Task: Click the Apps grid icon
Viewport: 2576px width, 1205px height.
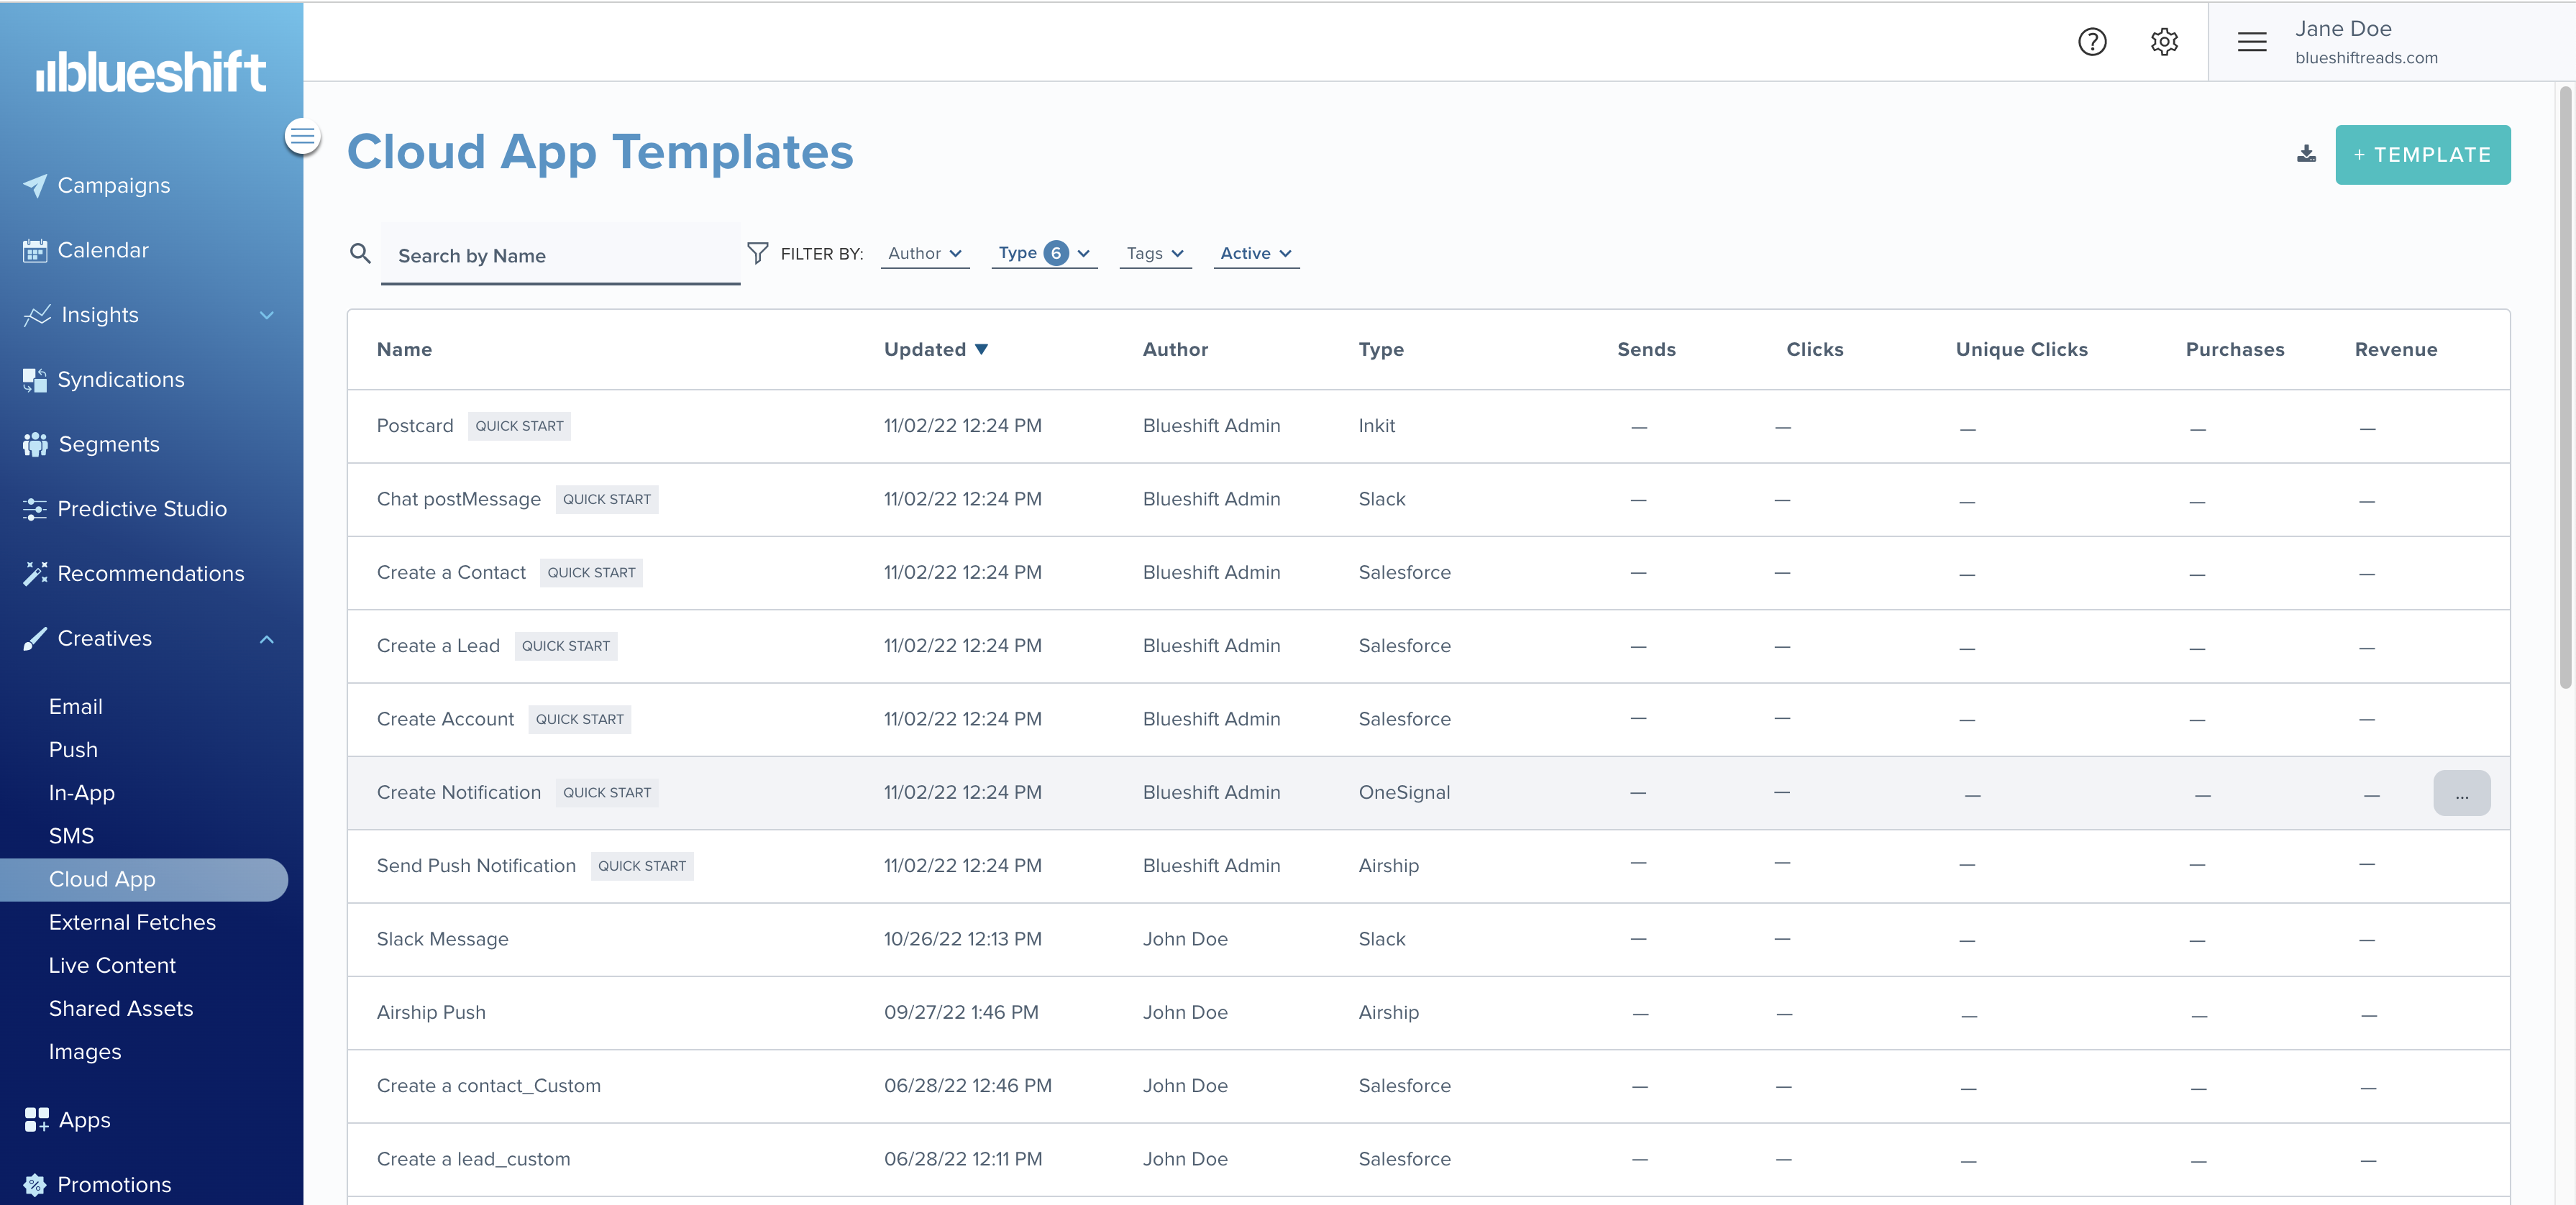Action: coord(36,1120)
